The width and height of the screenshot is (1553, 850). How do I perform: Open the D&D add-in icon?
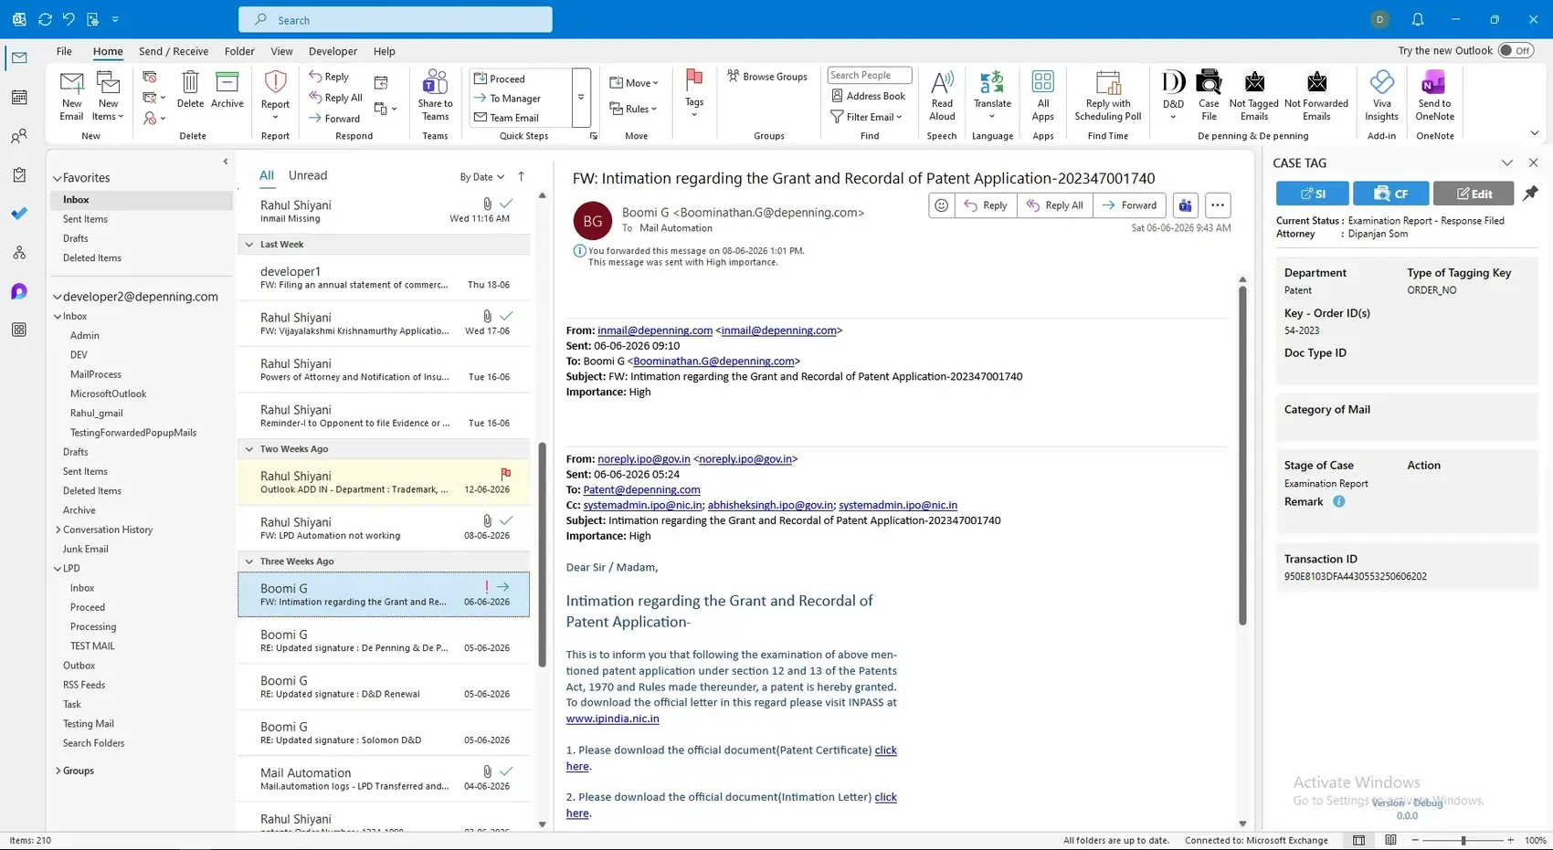tap(1173, 82)
